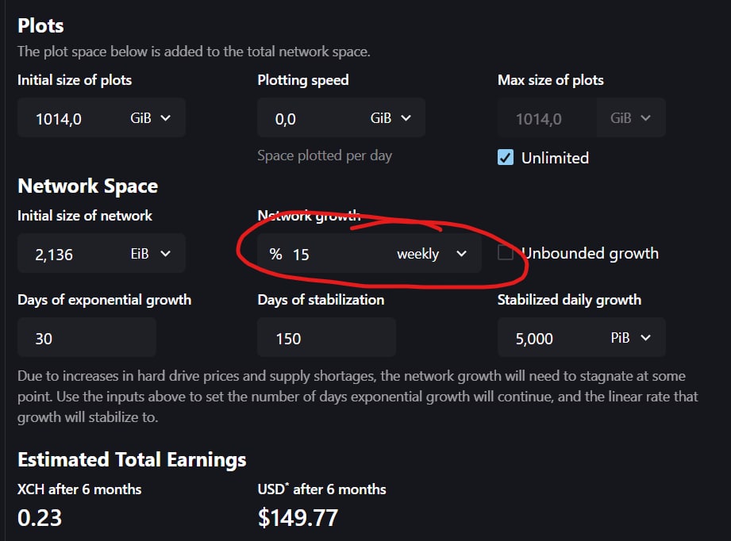Change the weekly network growth interval dropdown

(431, 254)
